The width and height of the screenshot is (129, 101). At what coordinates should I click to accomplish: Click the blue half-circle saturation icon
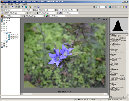click(x=60, y=13)
